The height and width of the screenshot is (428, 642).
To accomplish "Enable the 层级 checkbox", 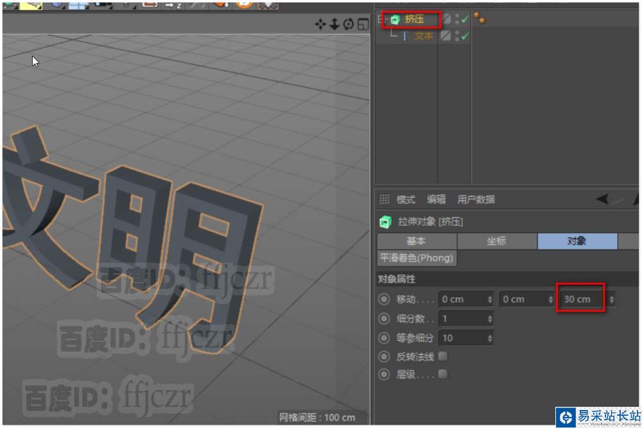I will point(442,373).
